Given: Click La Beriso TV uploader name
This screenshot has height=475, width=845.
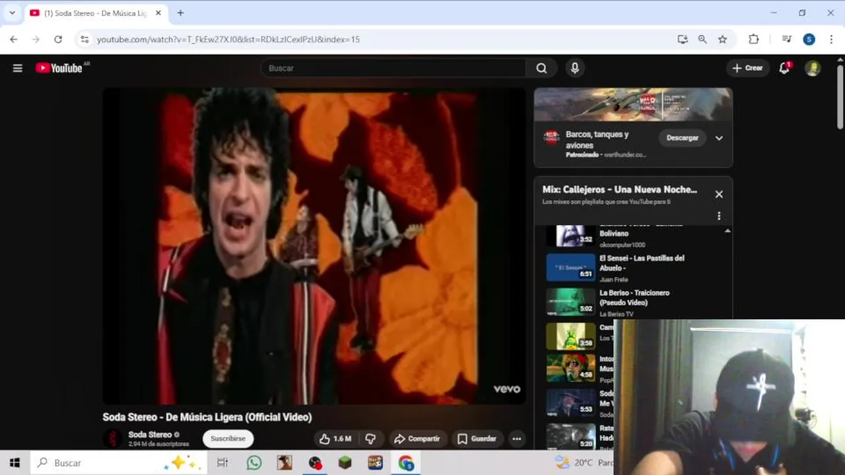Looking at the screenshot, I should click(616, 314).
